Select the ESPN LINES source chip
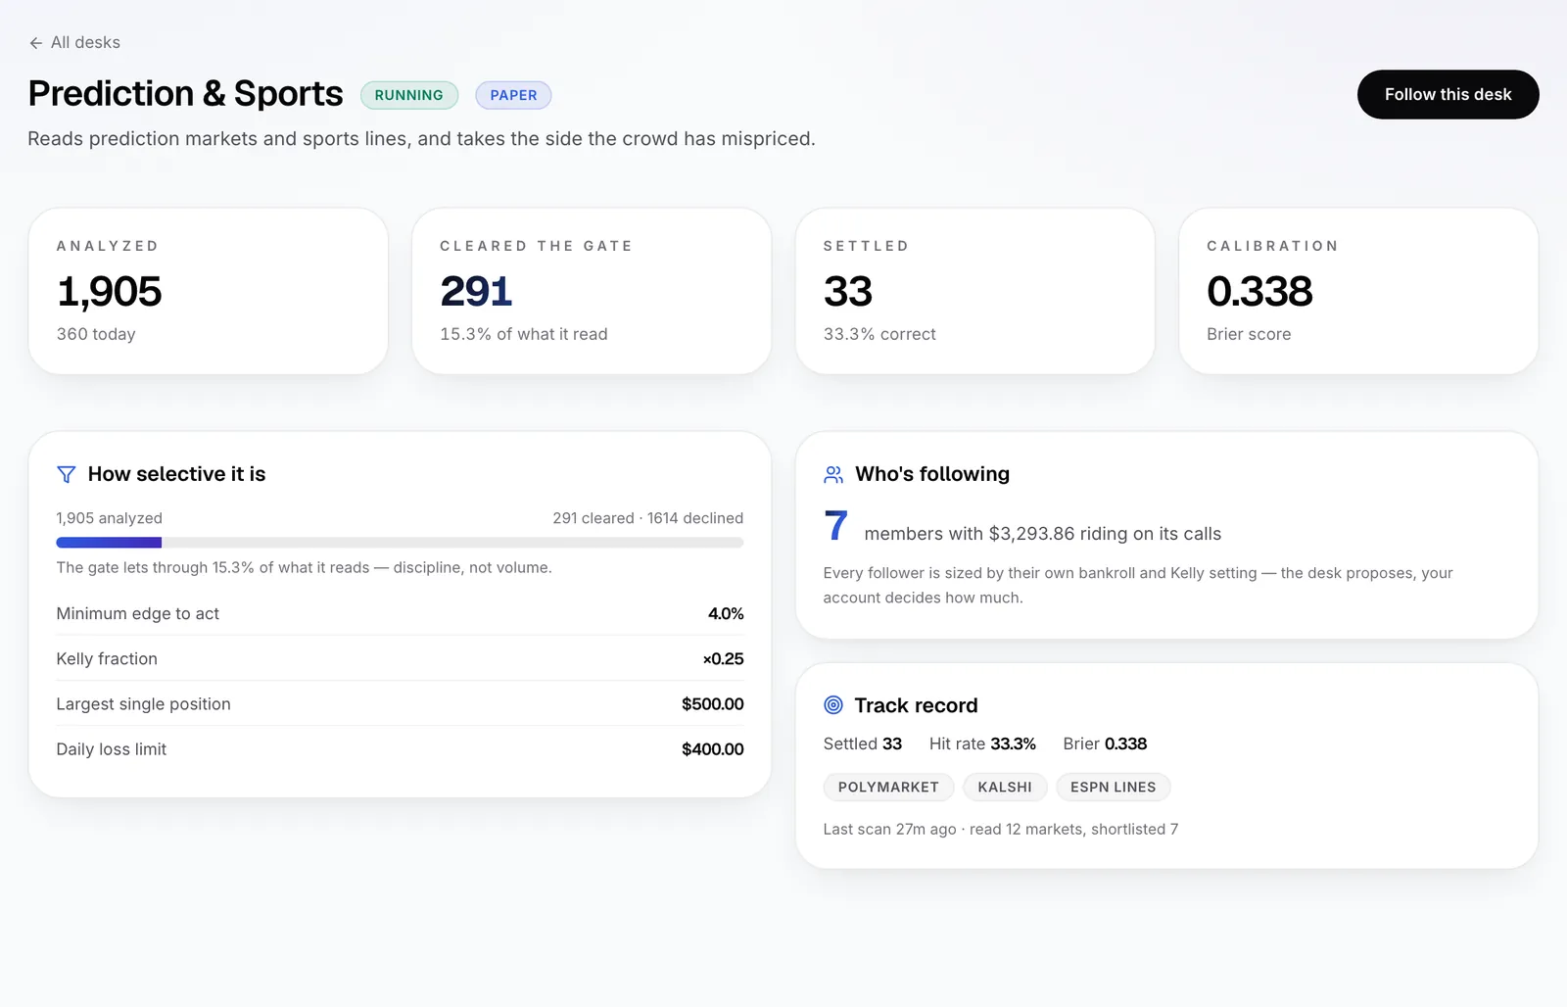Screen dimensions: 1567x1007 1113,787
